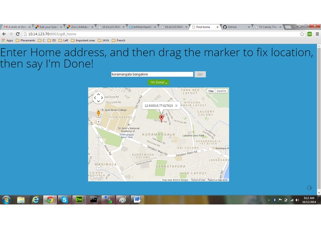
Task: Close the coordinates info window
Action: point(176,106)
